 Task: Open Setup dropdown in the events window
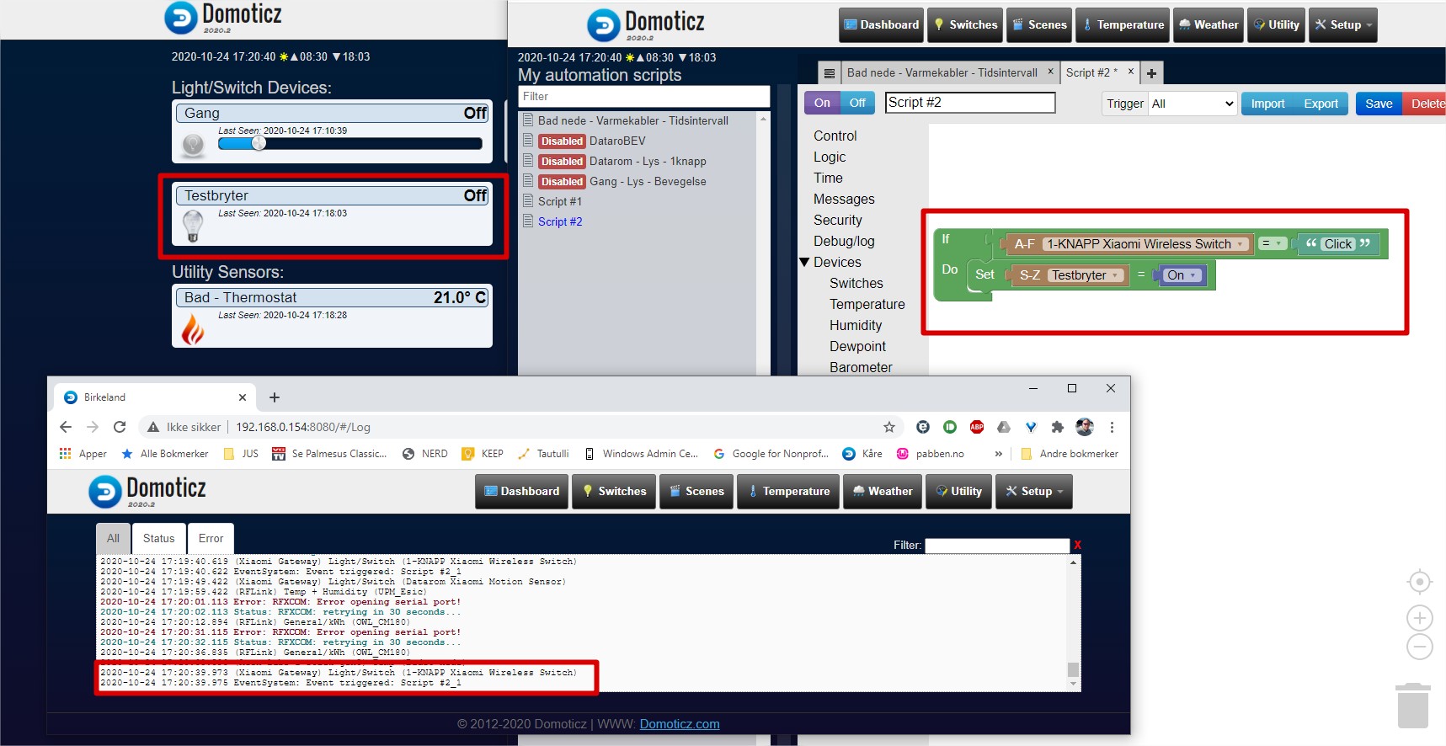coord(1342,25)
